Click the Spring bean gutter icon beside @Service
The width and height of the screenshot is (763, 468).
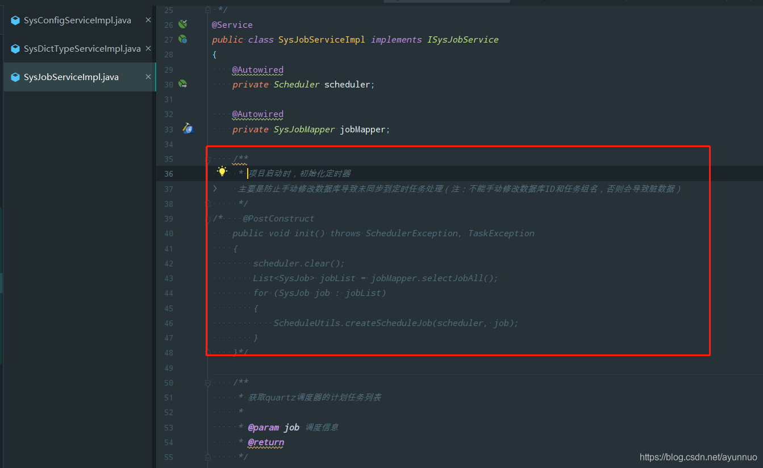tap(182, 24)
